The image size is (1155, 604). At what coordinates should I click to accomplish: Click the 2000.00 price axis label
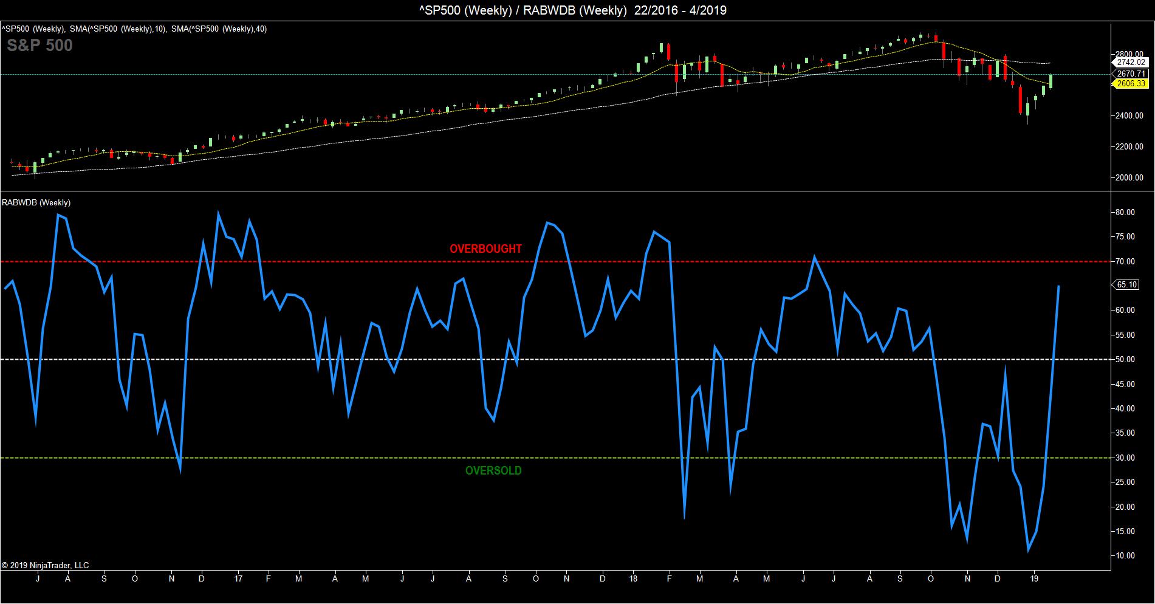pyautogui.click(x=1130, y=177)
